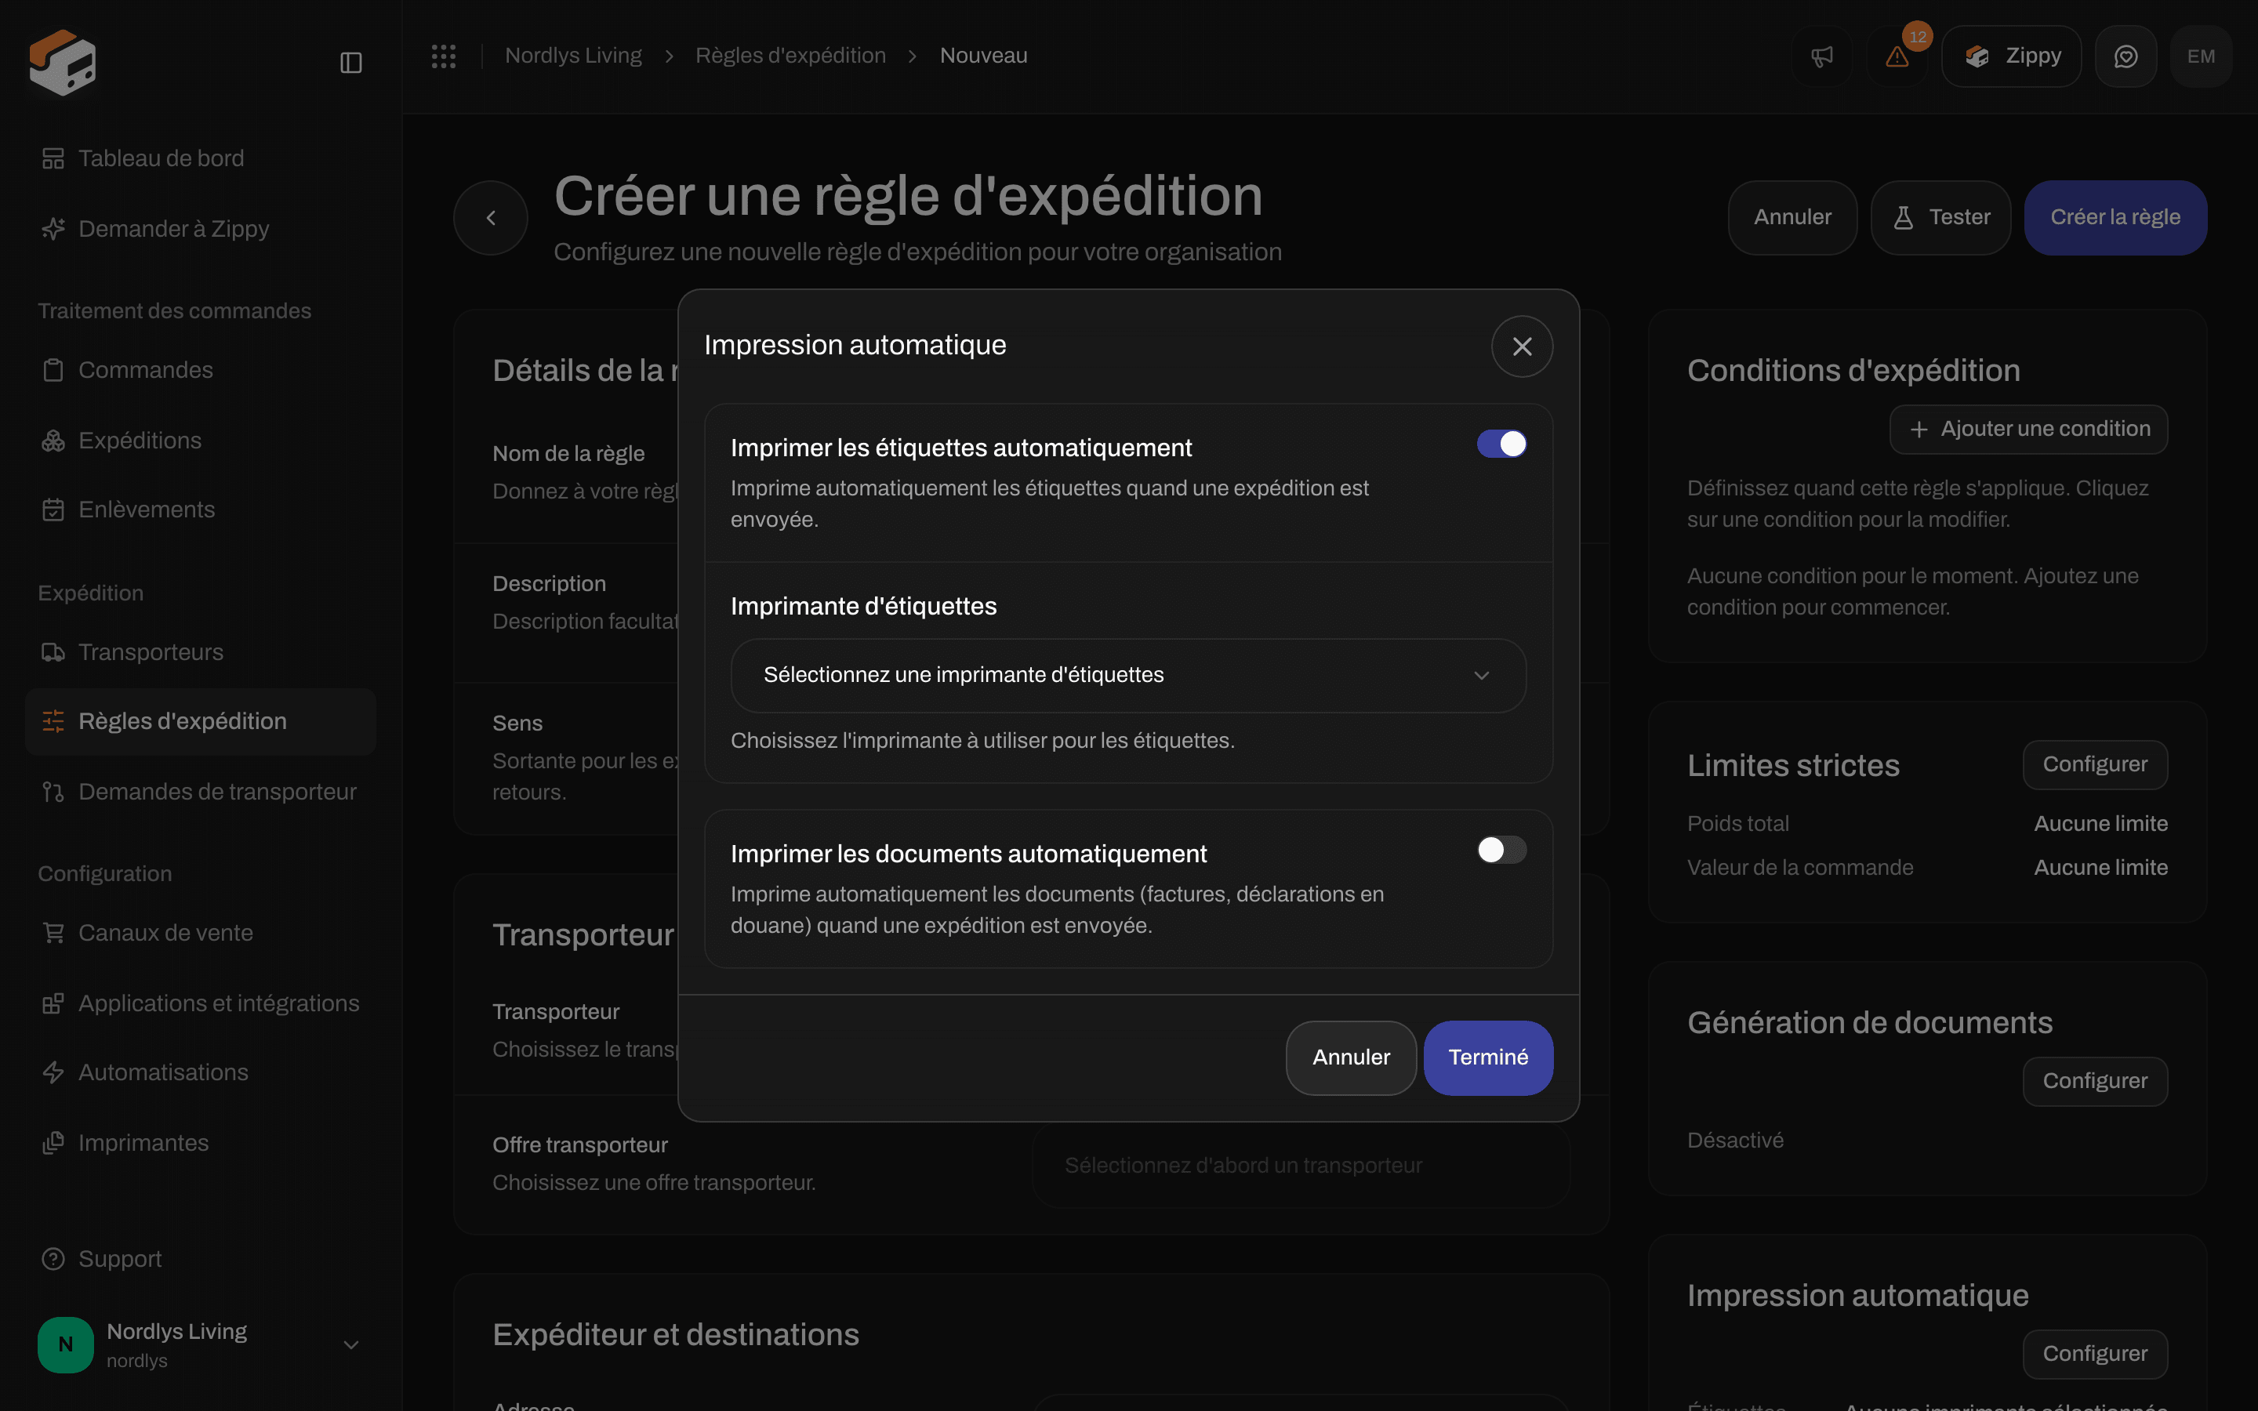Click Configurer for Limites strictes
This screenshot has width=2258, height=1411.
click(x=2095, y=764)
